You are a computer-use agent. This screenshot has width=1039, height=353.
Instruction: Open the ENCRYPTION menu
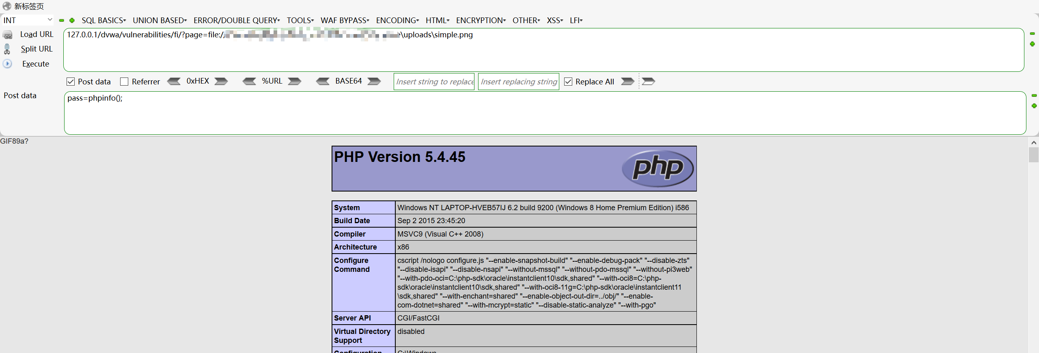pyautogui.click(x=481, y=20)
